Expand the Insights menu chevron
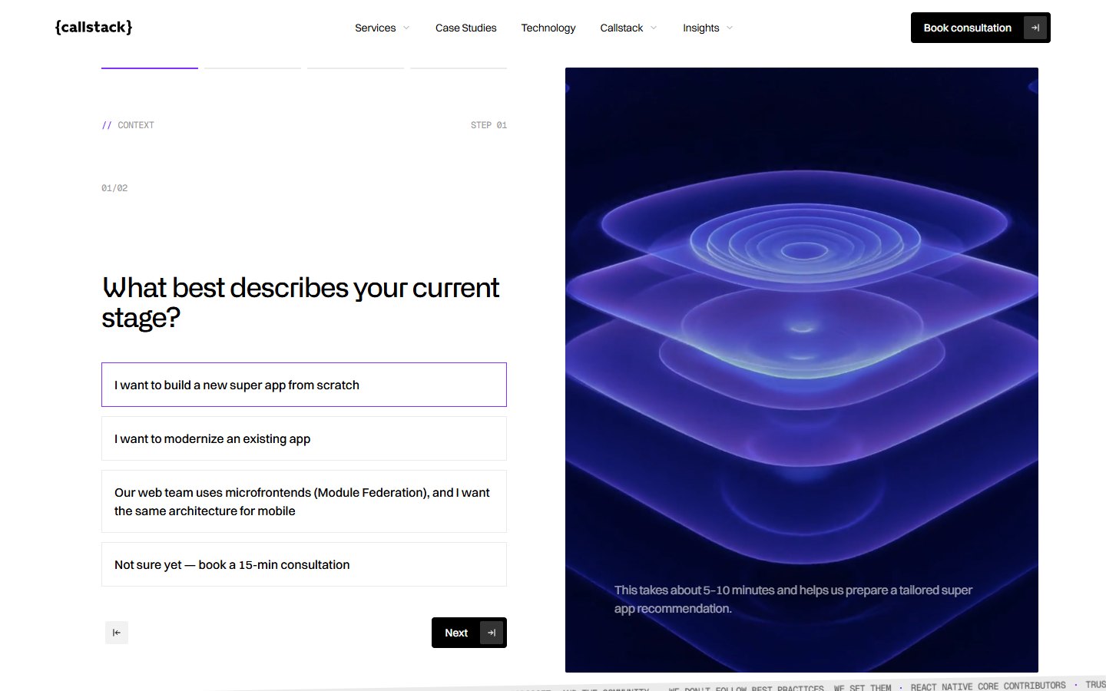The height and width of the screenshot is (691, 1106). point(730,28)
